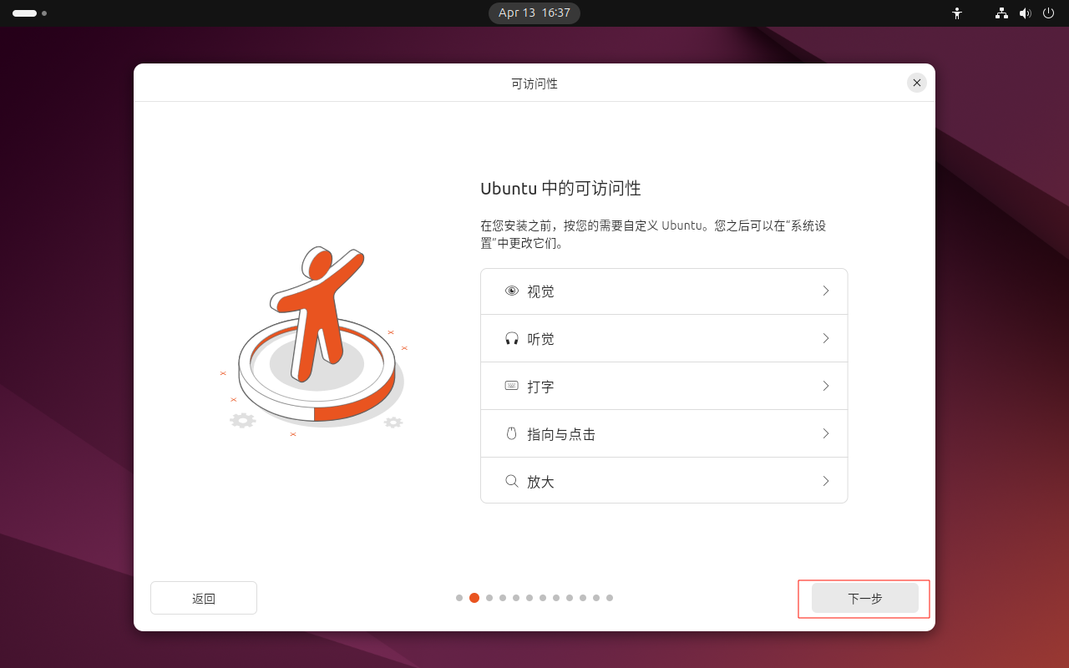Open the network status icon in top bar
This screenshot has width=1069, height=668.
(1002, 13)
